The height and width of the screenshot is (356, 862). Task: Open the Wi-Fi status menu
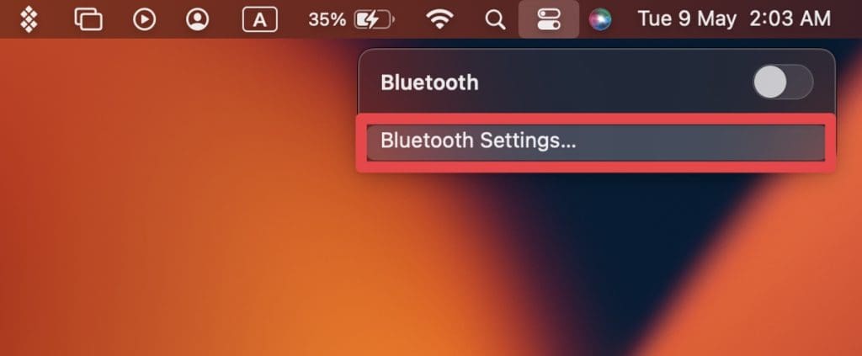click(439, 20)
